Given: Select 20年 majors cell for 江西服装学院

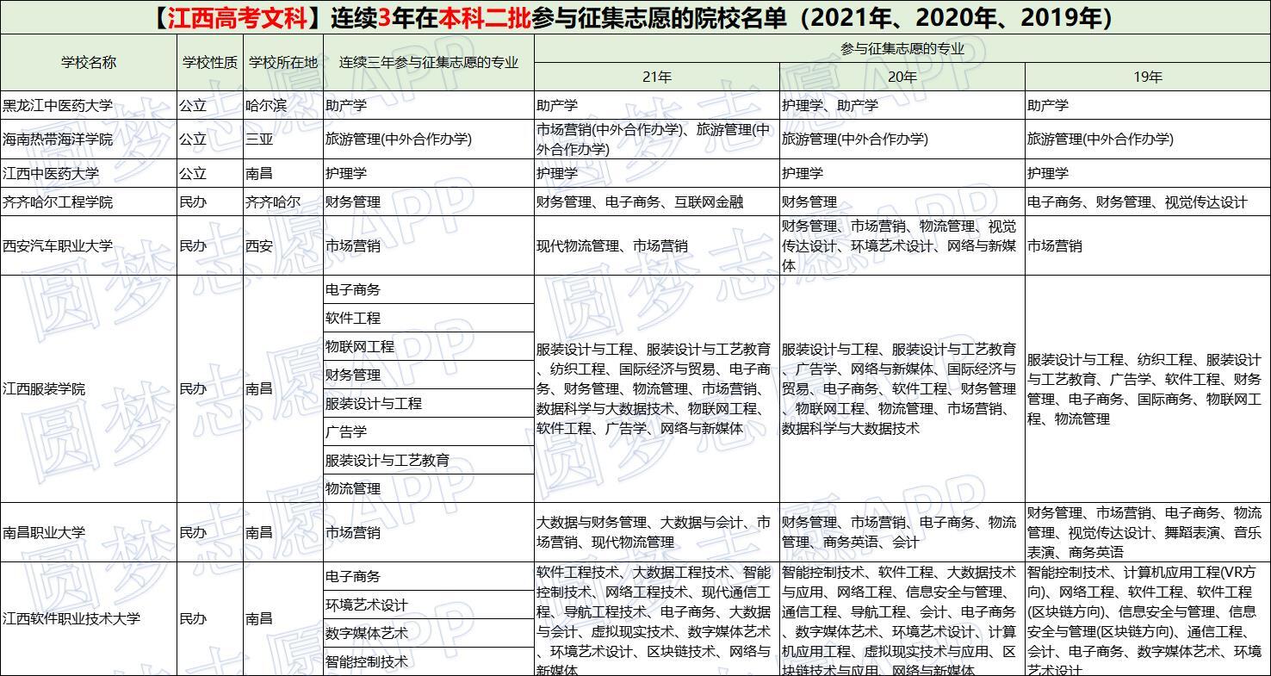Looking at the screenshot, I should [x=902, y=388].
